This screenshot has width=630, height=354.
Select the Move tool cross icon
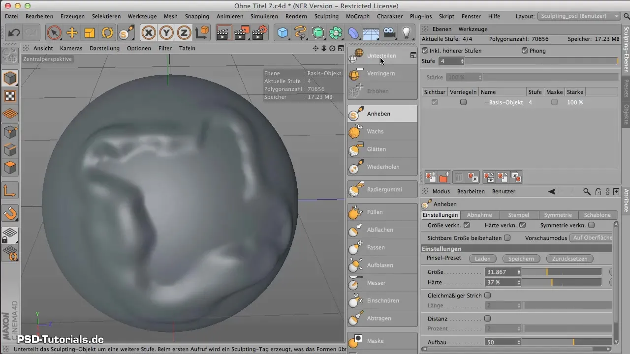[72, 33]
